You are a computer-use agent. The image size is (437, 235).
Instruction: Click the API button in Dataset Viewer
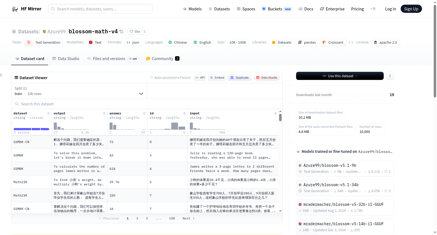click(200, 78)
